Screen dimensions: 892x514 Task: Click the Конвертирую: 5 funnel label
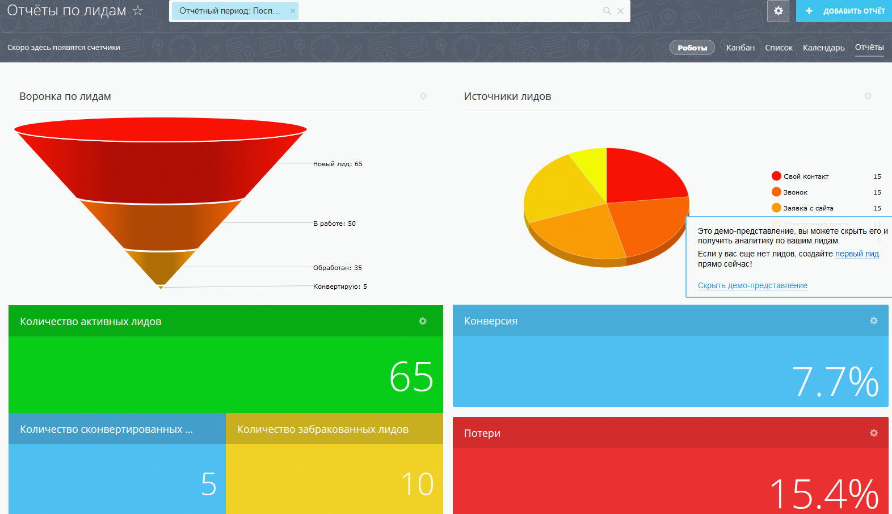340,287
